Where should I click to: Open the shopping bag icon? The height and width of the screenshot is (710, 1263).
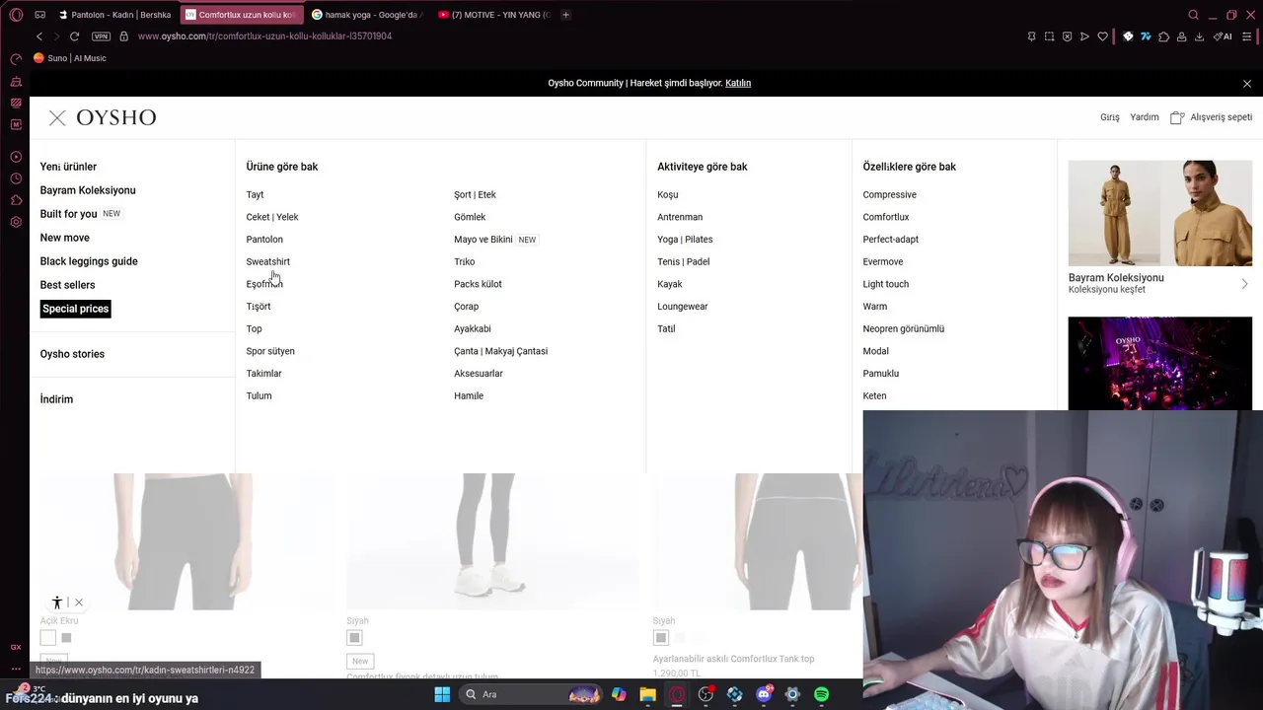[1176, 117]
